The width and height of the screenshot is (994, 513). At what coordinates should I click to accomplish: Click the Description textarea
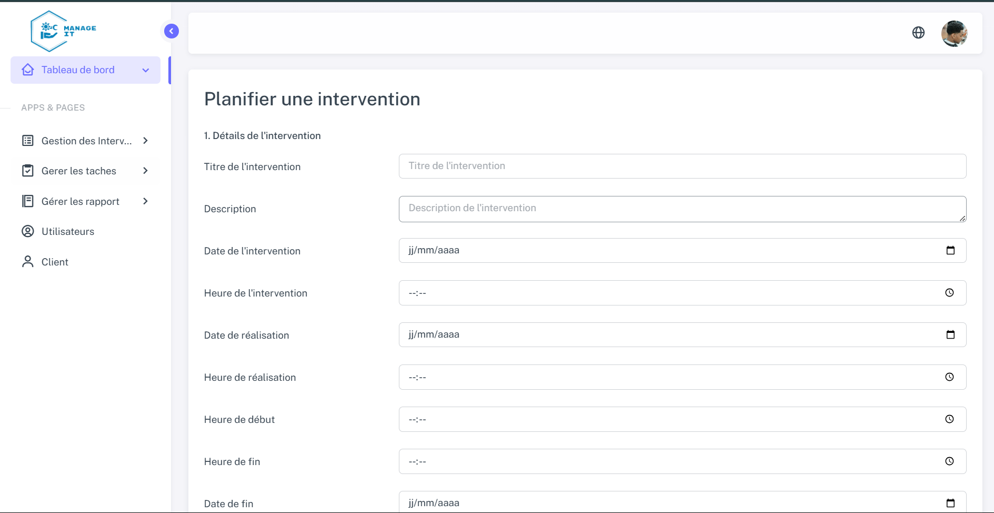tap(682, 209)
